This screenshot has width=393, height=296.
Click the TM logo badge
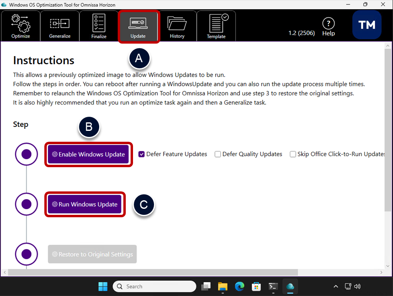tap(367, 25)
